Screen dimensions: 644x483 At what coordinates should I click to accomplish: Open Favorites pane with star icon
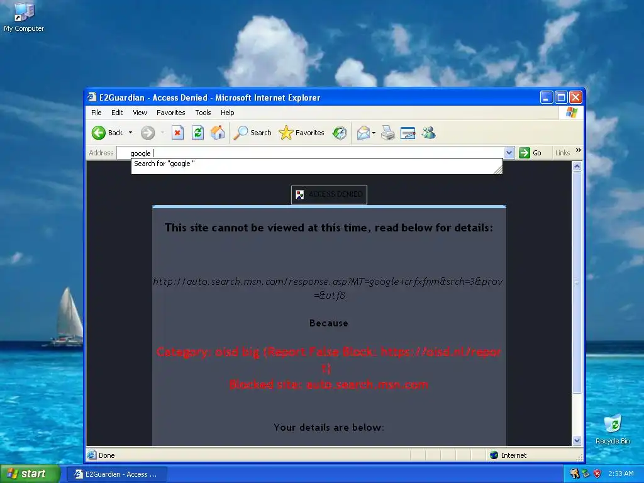[x=301, y=133]
